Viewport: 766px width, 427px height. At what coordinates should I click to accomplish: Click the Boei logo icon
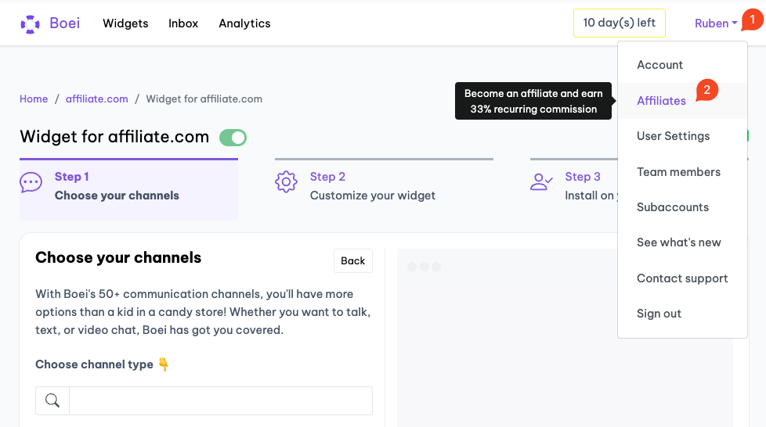click(30, 23)
